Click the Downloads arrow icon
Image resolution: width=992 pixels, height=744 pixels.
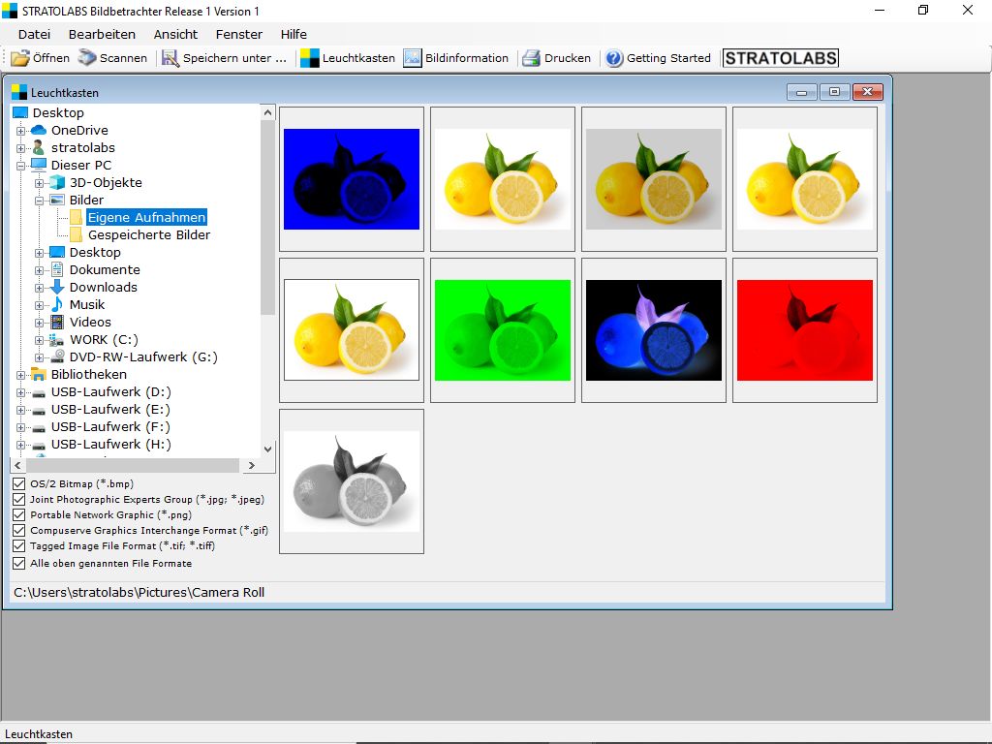[x=57, y=287]
